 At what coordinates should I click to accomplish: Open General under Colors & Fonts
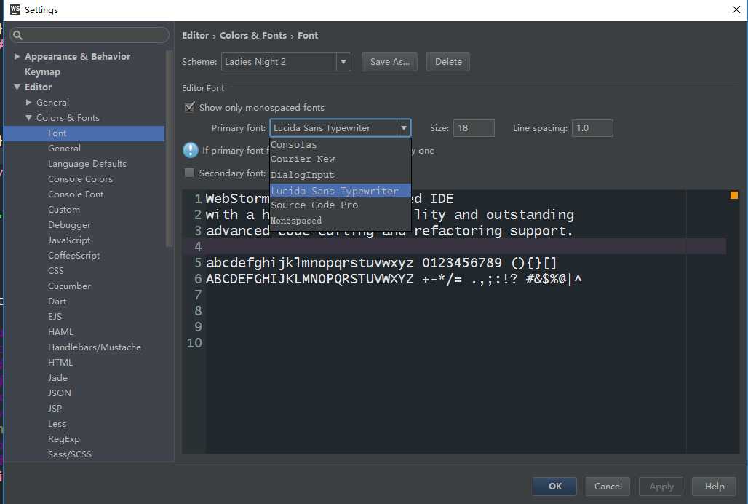pos(64,149)
